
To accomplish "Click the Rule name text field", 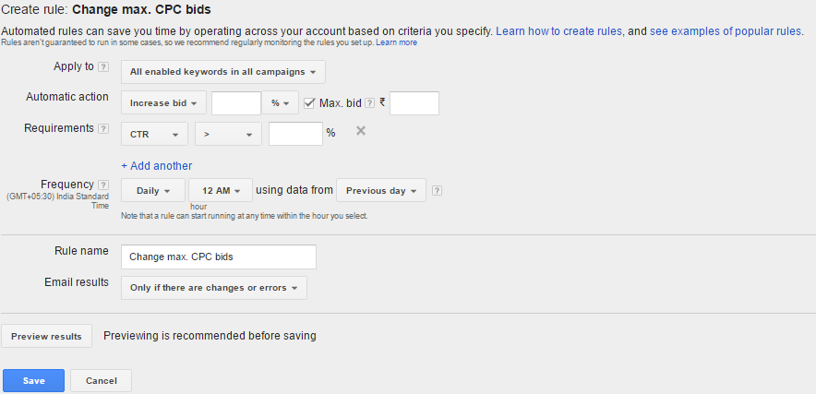I will [219, 257].
